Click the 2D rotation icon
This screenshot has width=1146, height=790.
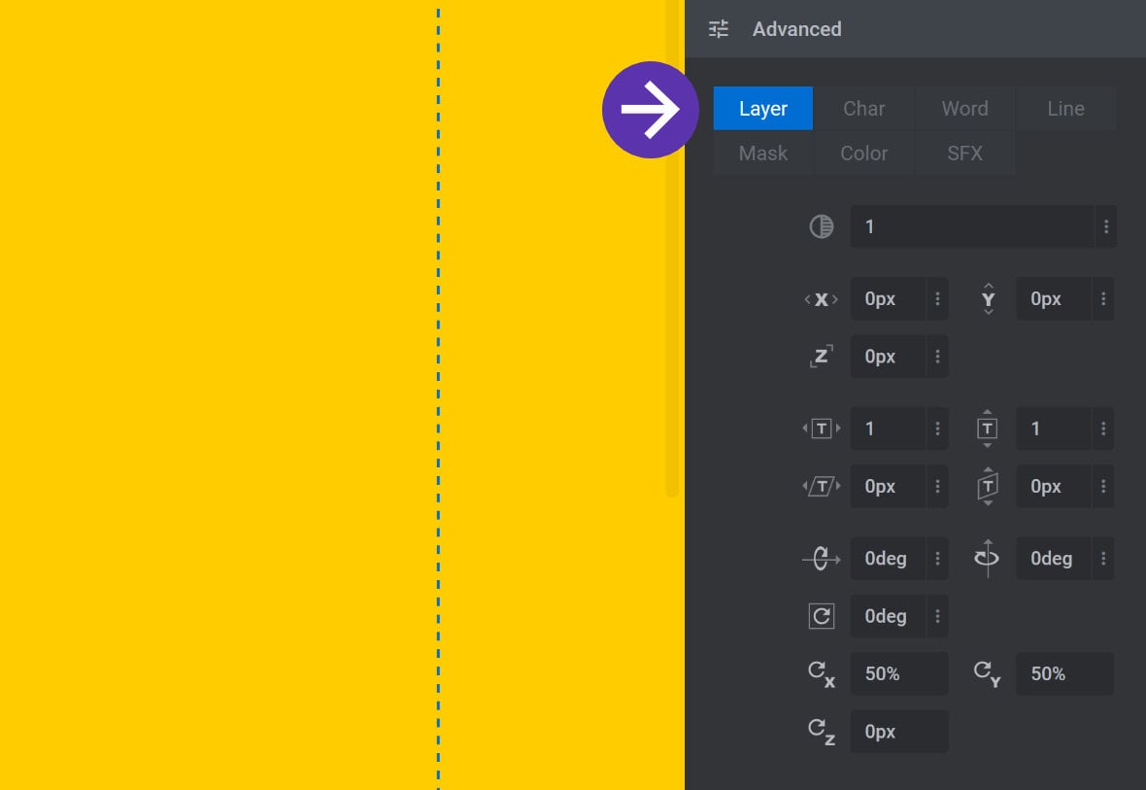click(822, 617)
